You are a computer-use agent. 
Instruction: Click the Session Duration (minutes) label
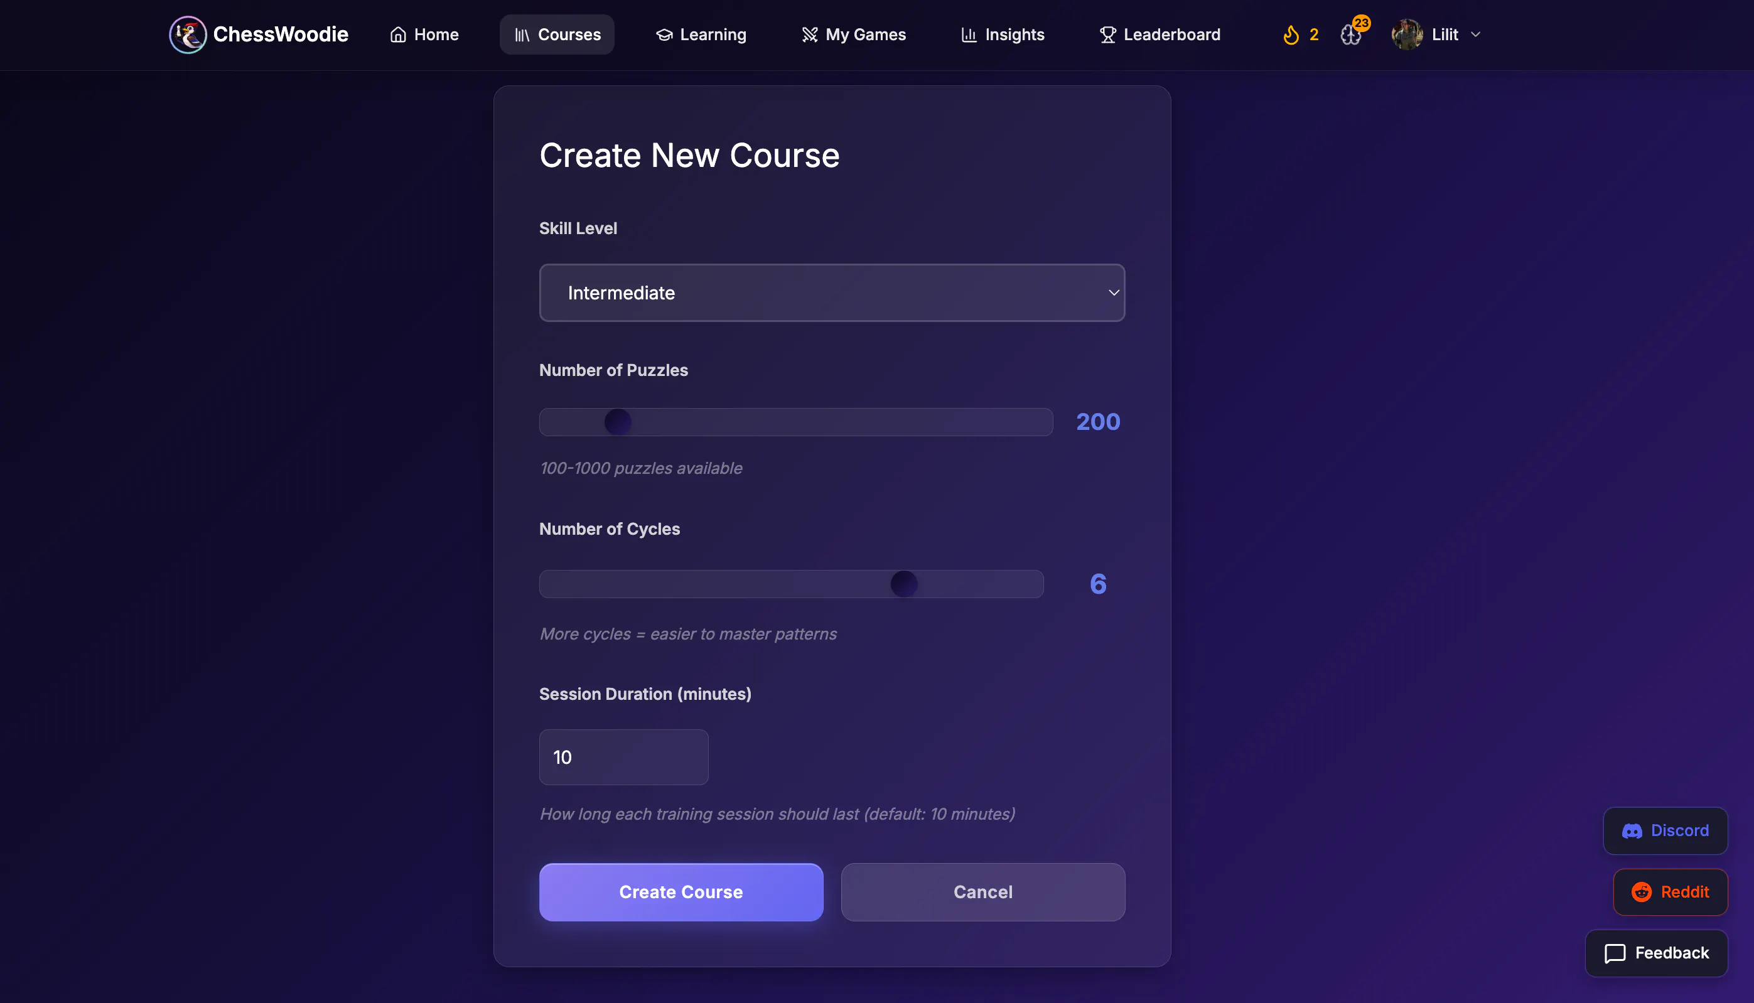tap(645, 694)
